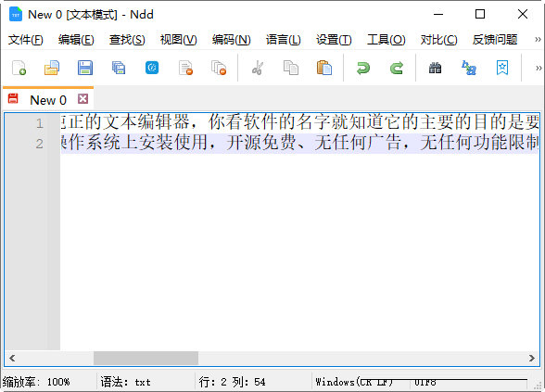
Task: Open the 语言(L) menu
Action: [x=283, y=40]
